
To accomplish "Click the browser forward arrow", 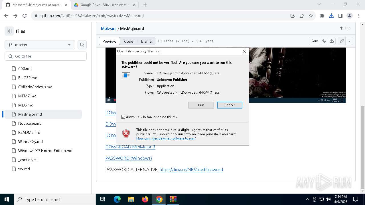I will pyautogui.click(x=15, y=16).
